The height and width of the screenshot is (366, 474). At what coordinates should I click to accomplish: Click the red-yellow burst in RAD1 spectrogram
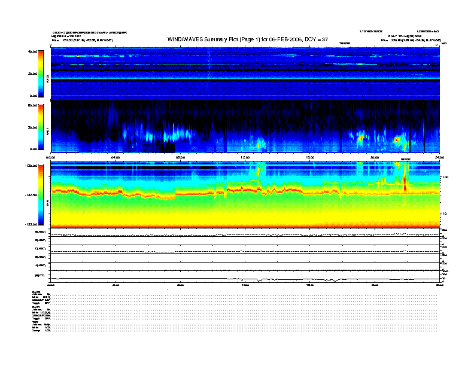397,140
